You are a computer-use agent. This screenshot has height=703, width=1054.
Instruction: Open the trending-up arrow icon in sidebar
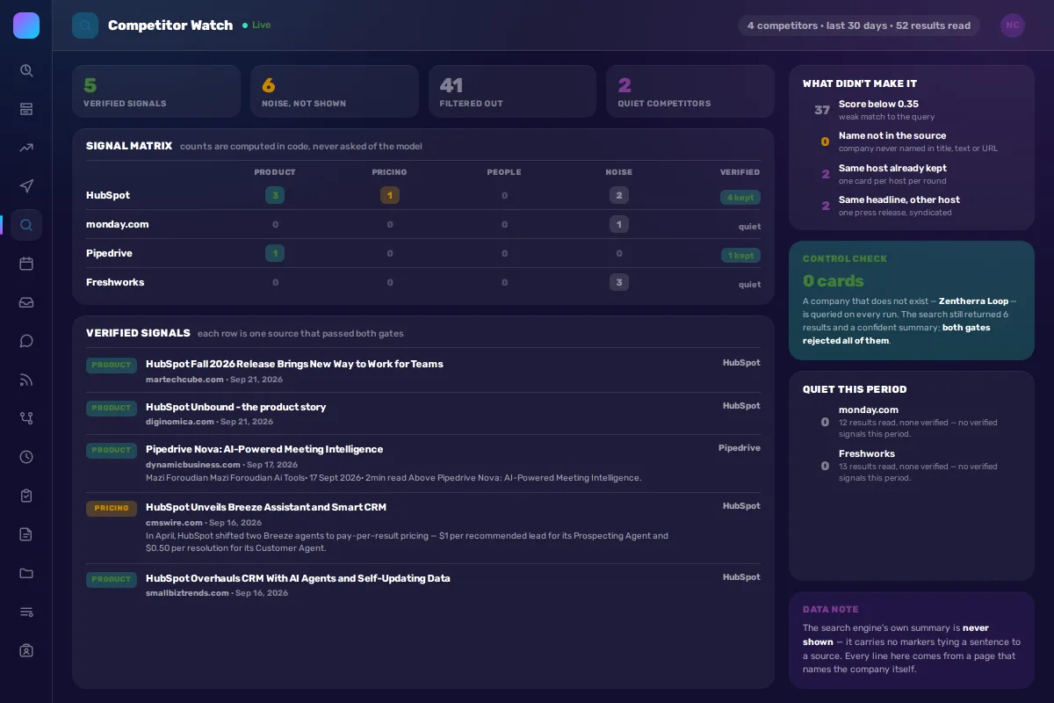click(x=26, y=148)
